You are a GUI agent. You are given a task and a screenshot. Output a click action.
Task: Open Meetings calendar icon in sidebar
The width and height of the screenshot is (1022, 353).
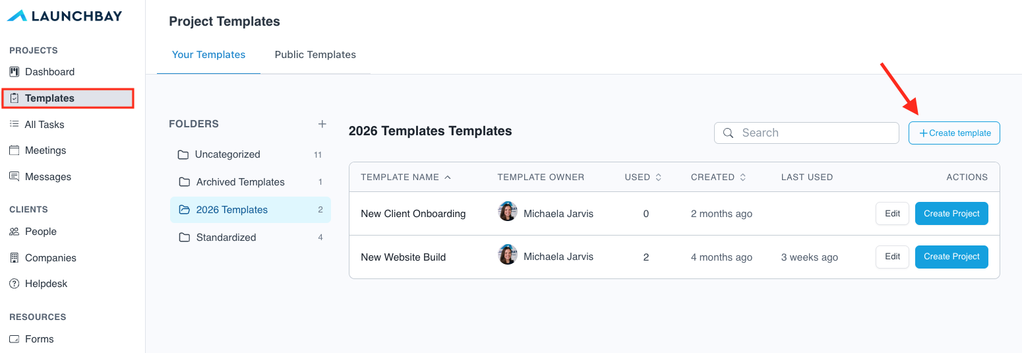coord(14,150)
